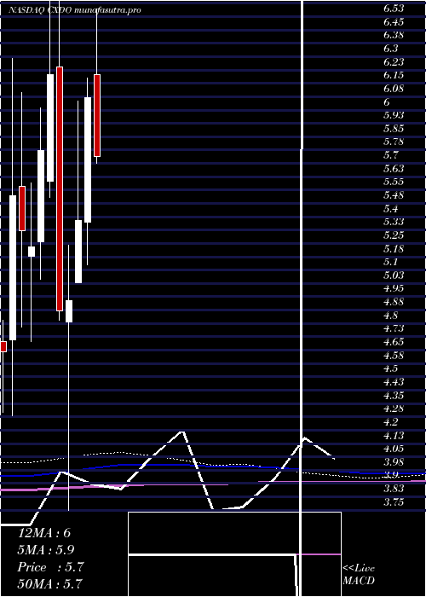Click the 3.75 price axis label
The image size is (426, 597).
point(394,501)
